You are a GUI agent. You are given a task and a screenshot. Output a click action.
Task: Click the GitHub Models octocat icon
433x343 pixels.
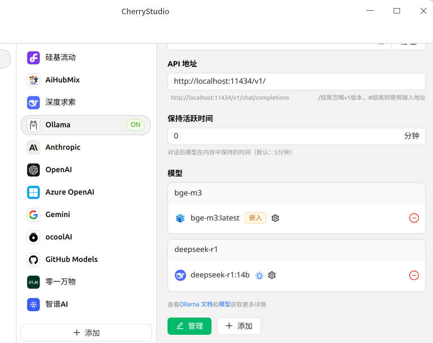(x=33, y=260)
